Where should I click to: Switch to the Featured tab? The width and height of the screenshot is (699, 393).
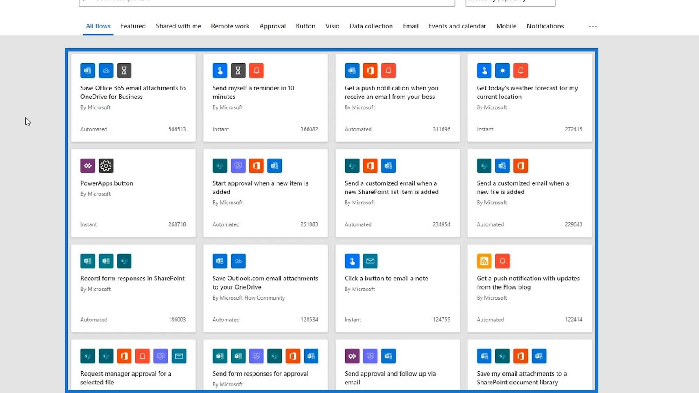coord(133,26)
